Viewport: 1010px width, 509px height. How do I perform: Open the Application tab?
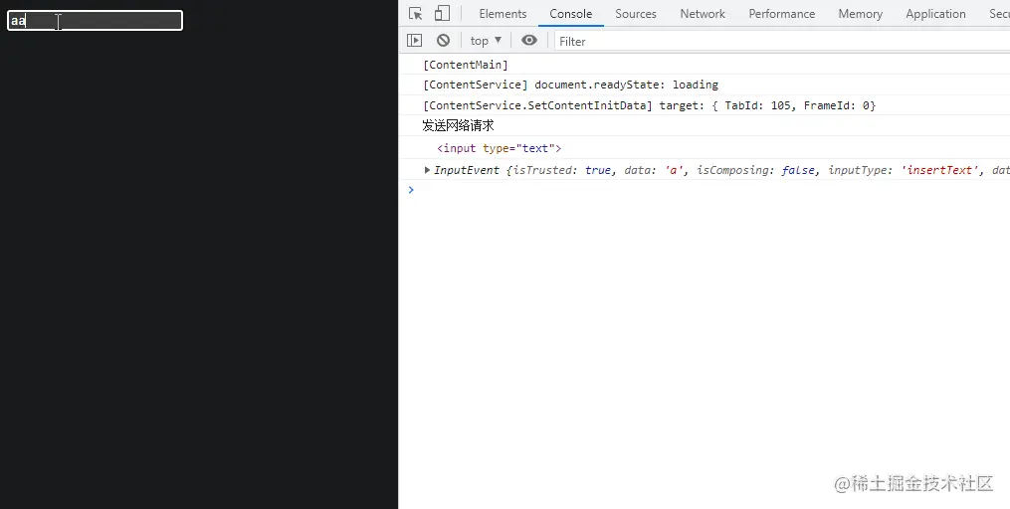point(935,14)
